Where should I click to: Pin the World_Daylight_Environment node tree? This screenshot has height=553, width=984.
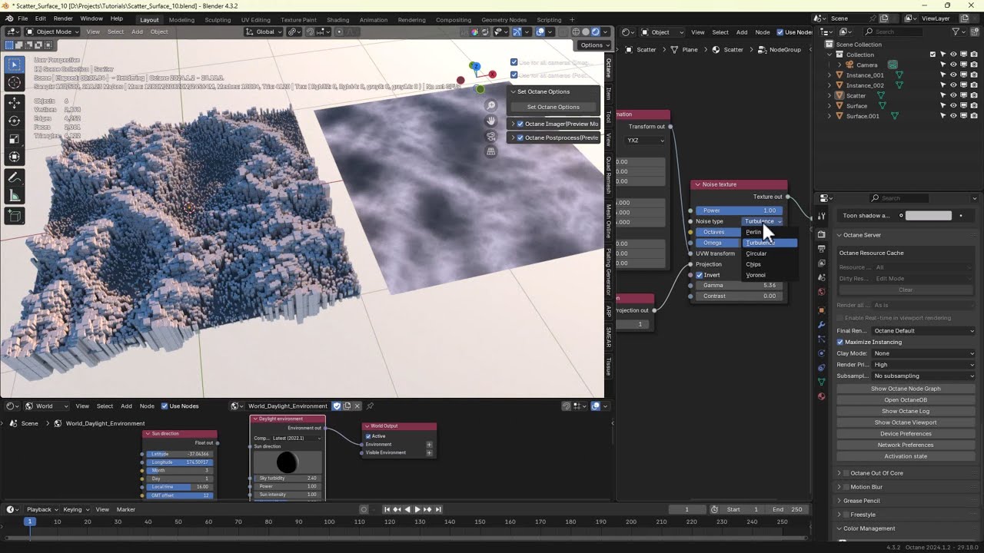(x=370, y=406)
